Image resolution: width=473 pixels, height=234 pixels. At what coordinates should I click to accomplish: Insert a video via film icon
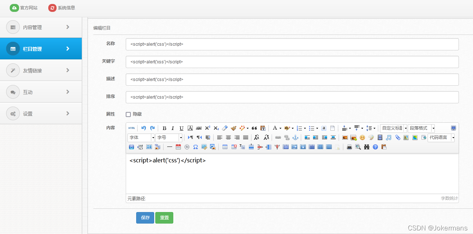pos(380,138)
